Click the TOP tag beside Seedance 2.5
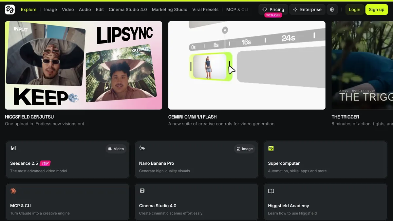This screenshot has width=393, height=221. pyautogui.click(x=45, y=163)
